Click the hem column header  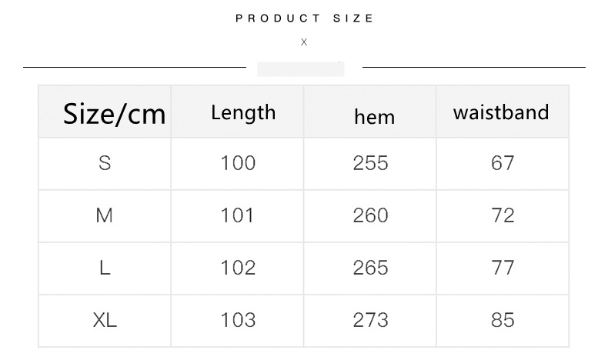pyautogui.click(x=374, y=117)
